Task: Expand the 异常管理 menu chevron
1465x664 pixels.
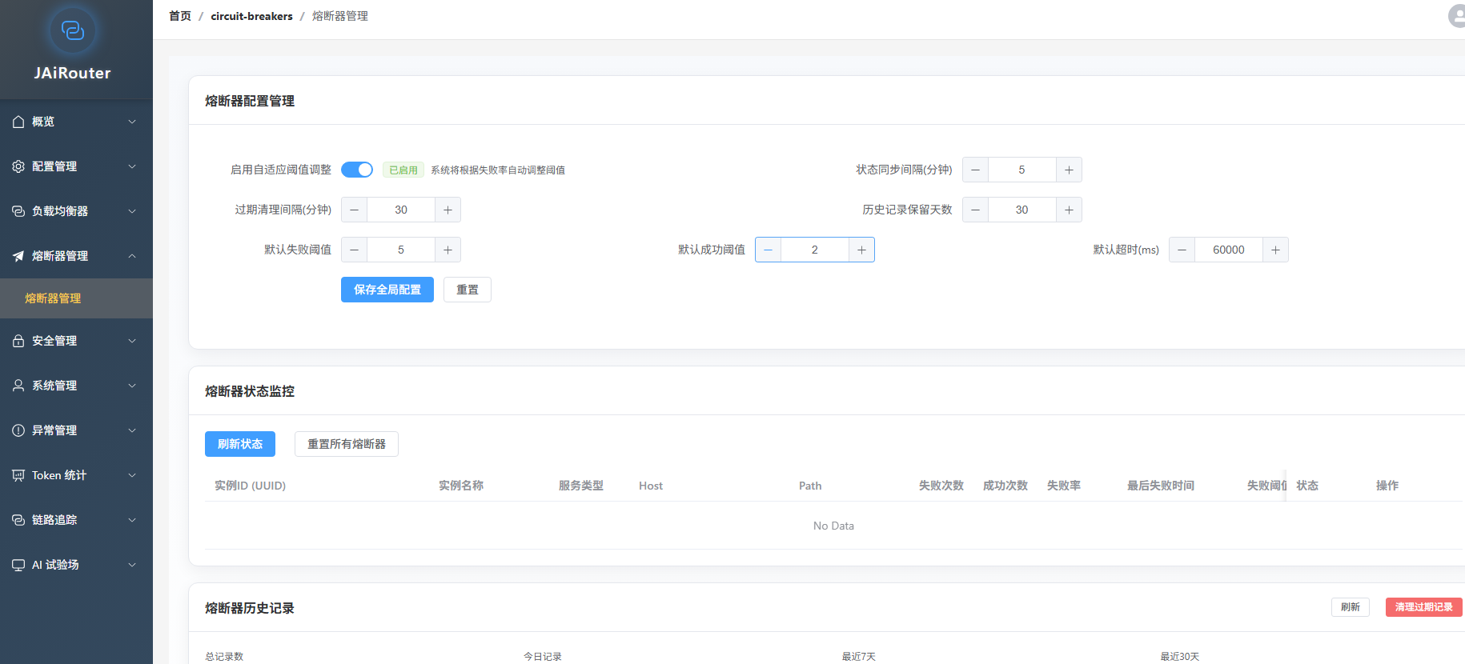Action: click(x=132, y=430)
